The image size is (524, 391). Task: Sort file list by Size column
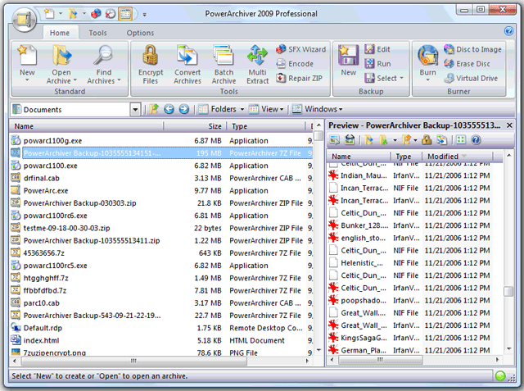click(195, 126)
